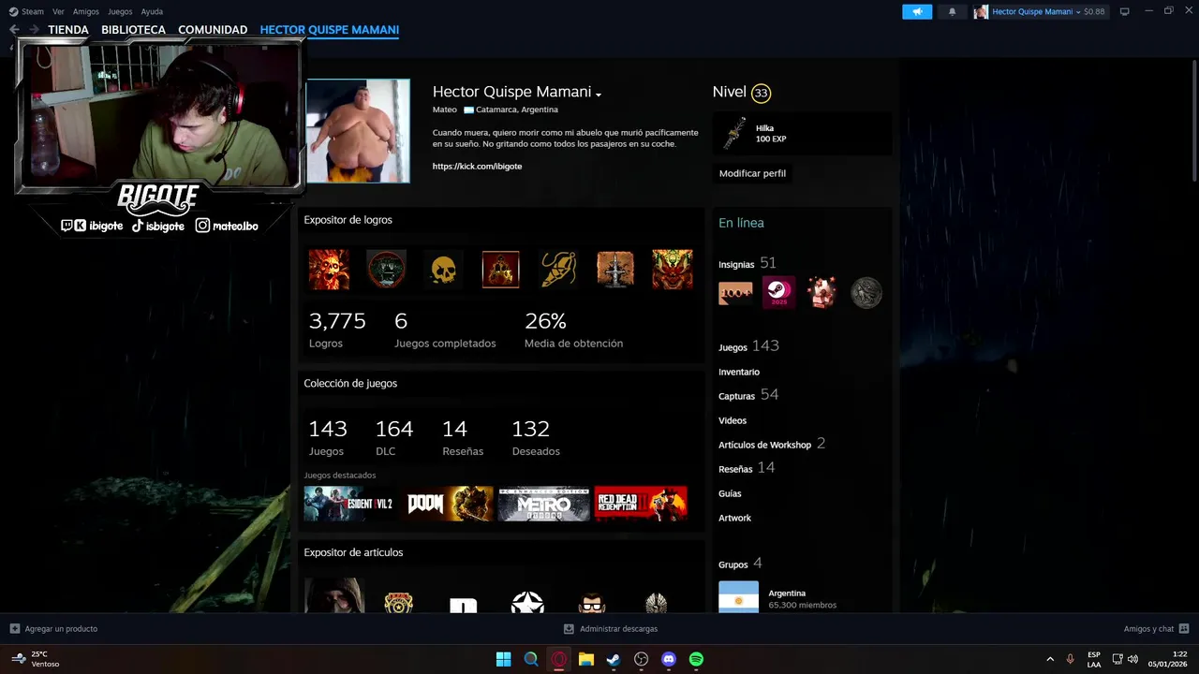This screenshot has height=674, width=1199.
Task: Open the Juegos menu
Action: tap(120, 11)
